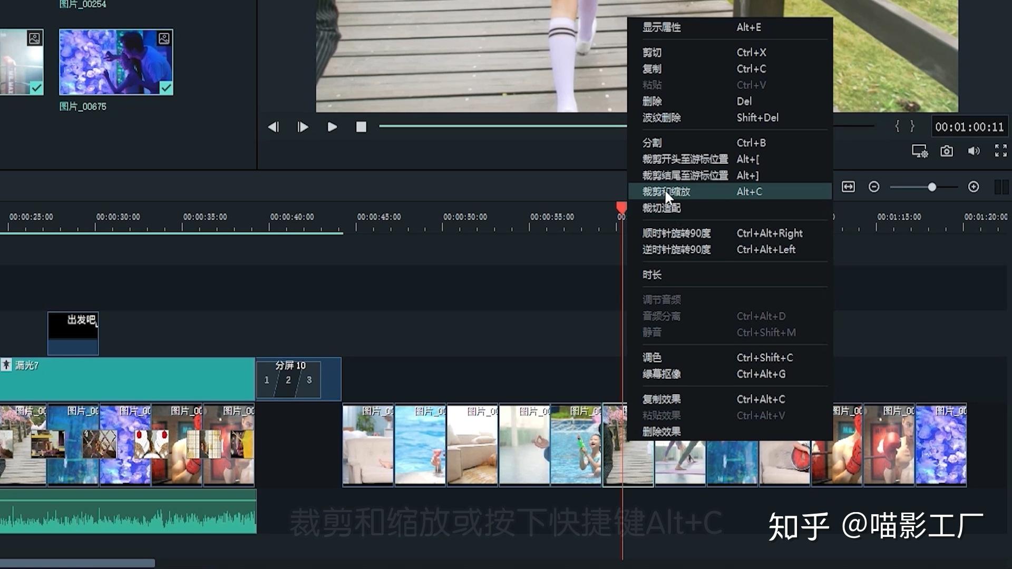Select the 分屏 10 split screen clip
The height and width of the screenshot is (569, 1012).
click(298, 379)
